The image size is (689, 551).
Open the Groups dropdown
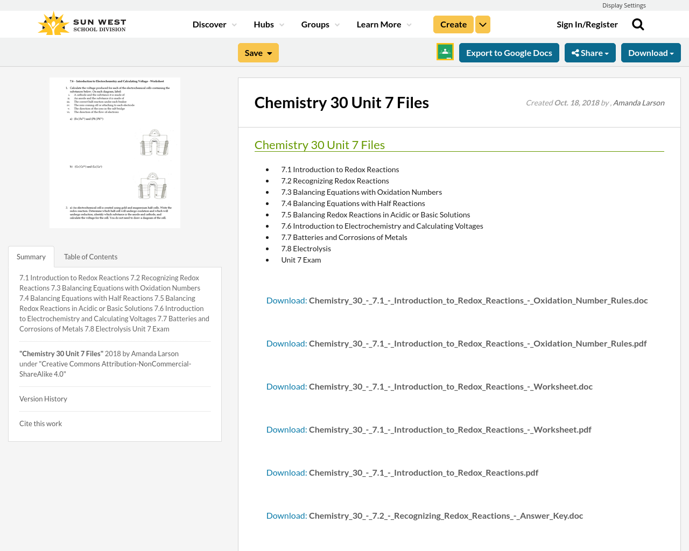320,25
